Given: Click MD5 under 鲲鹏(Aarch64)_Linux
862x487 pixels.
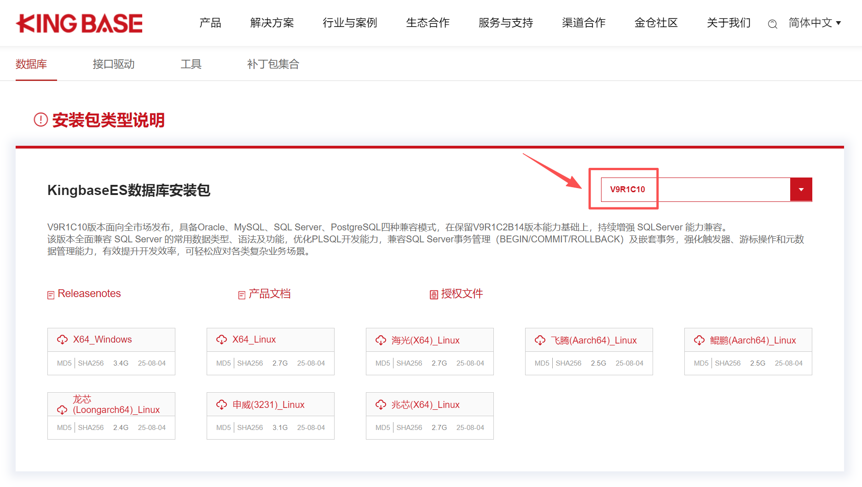Looking at the screenshot, I should click(x=701, y=363).
